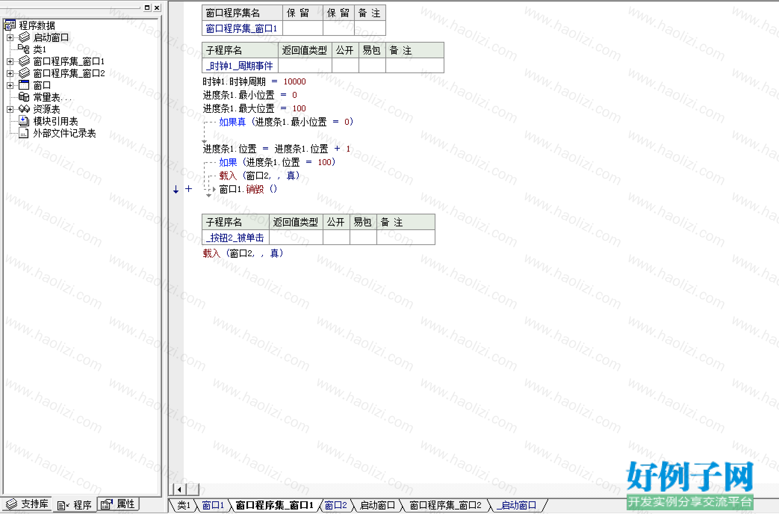Open the 窗口程序集_窗口1 editor tab

(x=275, y=505)
